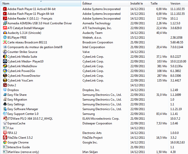188x154 pixels.
Task: Click the 5.60.48.55 version value
Action: tap(177, 42)
